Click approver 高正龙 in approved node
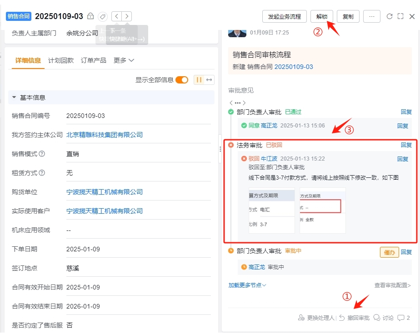 point(269,125)
